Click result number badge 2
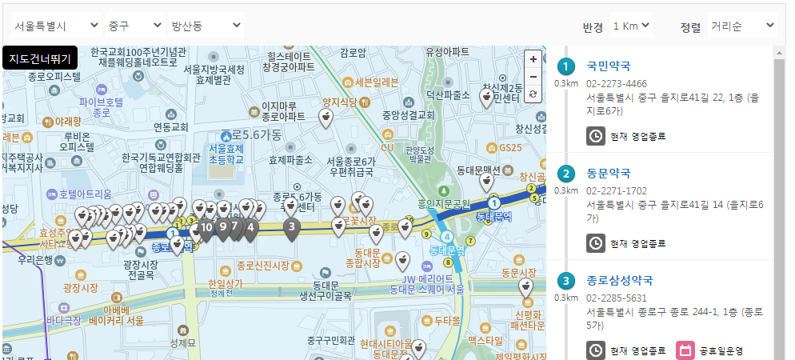The width and height of the screenshot is (795, 360). (565, 174)
